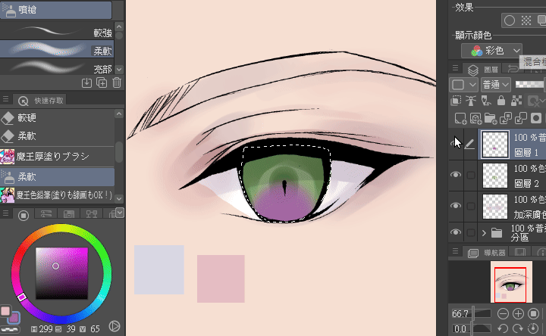Screen dimensions: 546x336
Task: Choose the 柔軟 airbrush in sub tool list
Action: point(57,49)
